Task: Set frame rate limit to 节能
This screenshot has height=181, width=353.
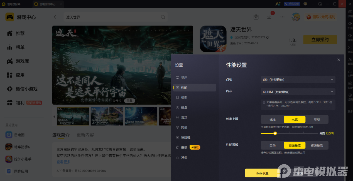Action: point(317,120)
